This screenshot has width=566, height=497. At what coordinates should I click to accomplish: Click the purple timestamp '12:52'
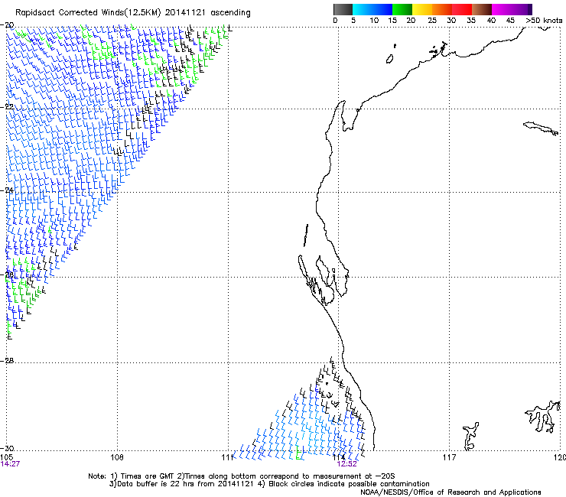(x=347, y=464)
